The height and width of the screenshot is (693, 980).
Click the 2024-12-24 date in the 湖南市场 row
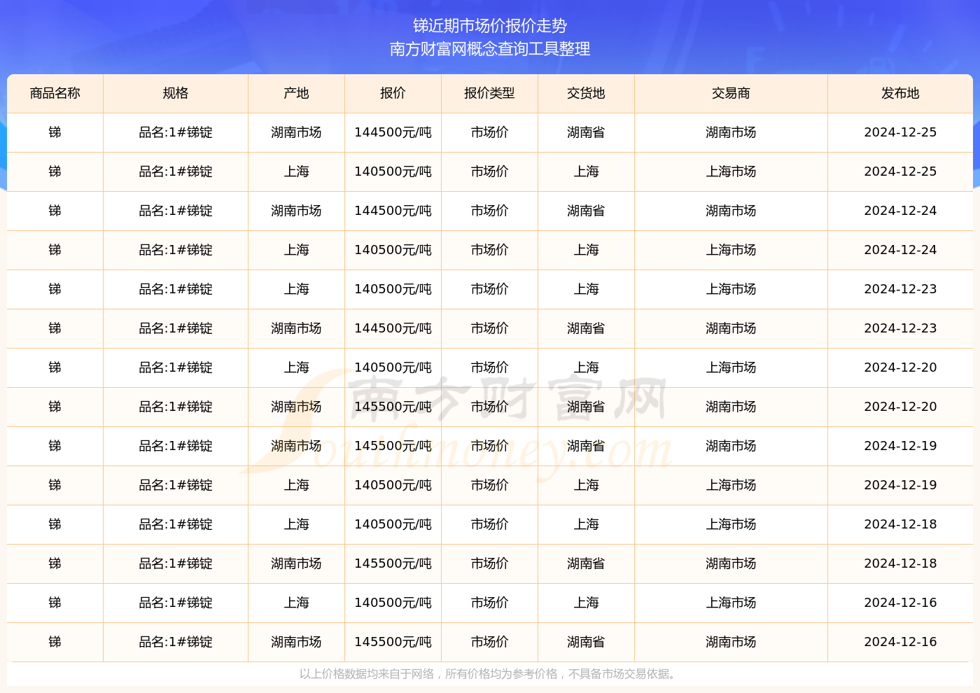click(x=901, y=211)
